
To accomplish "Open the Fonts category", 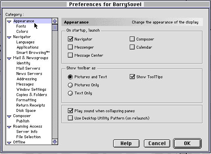I will [x=21, y=26].
